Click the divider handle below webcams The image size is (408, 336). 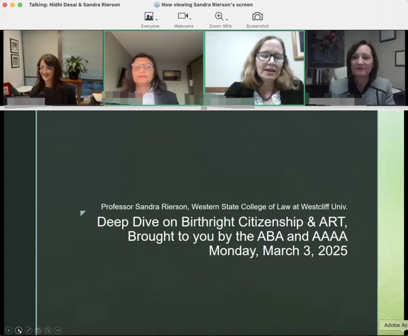[x=204, y=108]
